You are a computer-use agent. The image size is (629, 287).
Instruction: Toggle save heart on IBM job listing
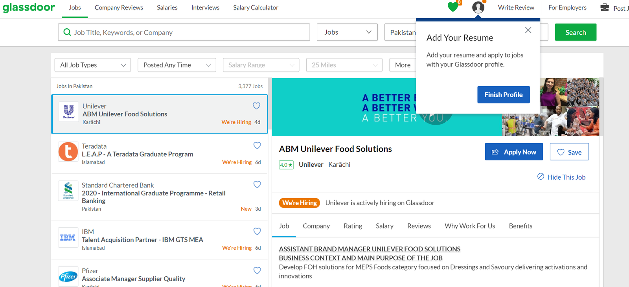(x=257, y=231)
